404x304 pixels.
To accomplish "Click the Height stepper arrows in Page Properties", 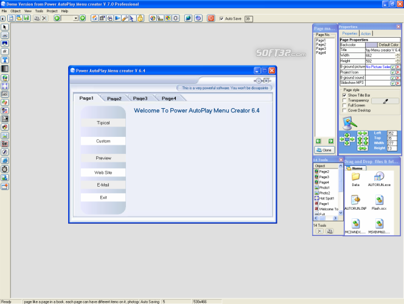I will pyautogui.click(x=397, y=61).
